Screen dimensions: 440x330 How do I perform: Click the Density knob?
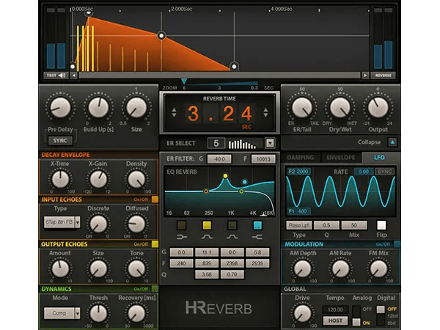coord(136,180)
